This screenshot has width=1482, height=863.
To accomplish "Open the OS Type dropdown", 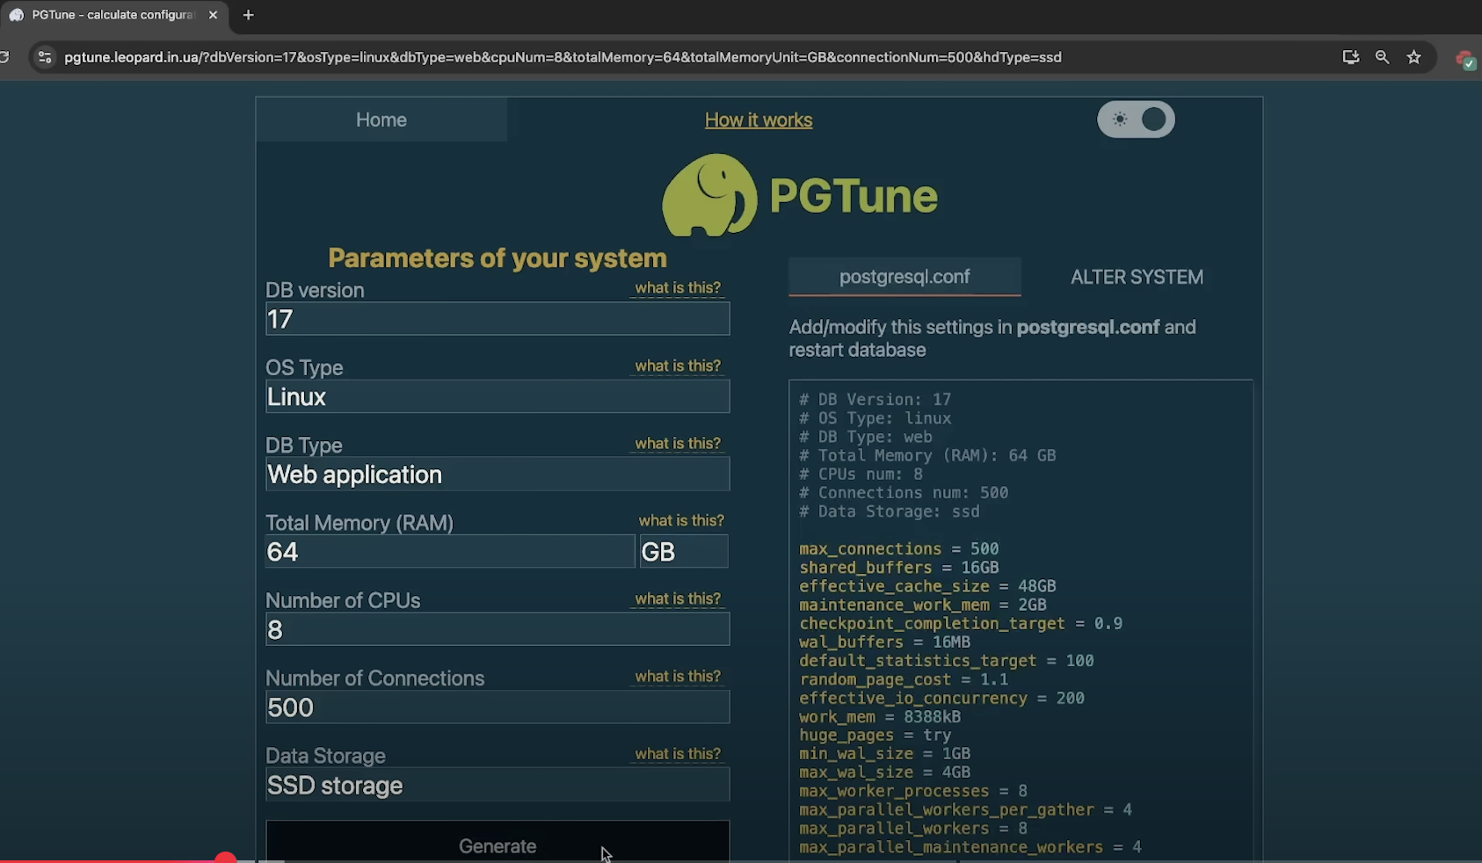I will 498,396.
